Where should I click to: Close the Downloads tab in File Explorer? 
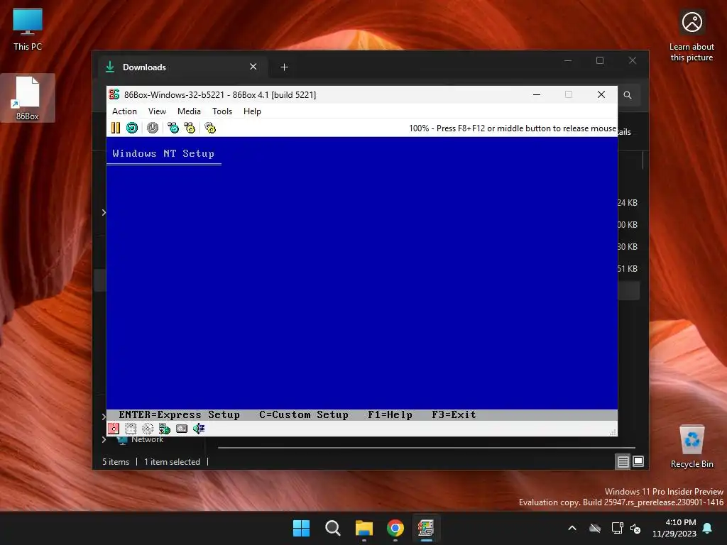point(253,67)
